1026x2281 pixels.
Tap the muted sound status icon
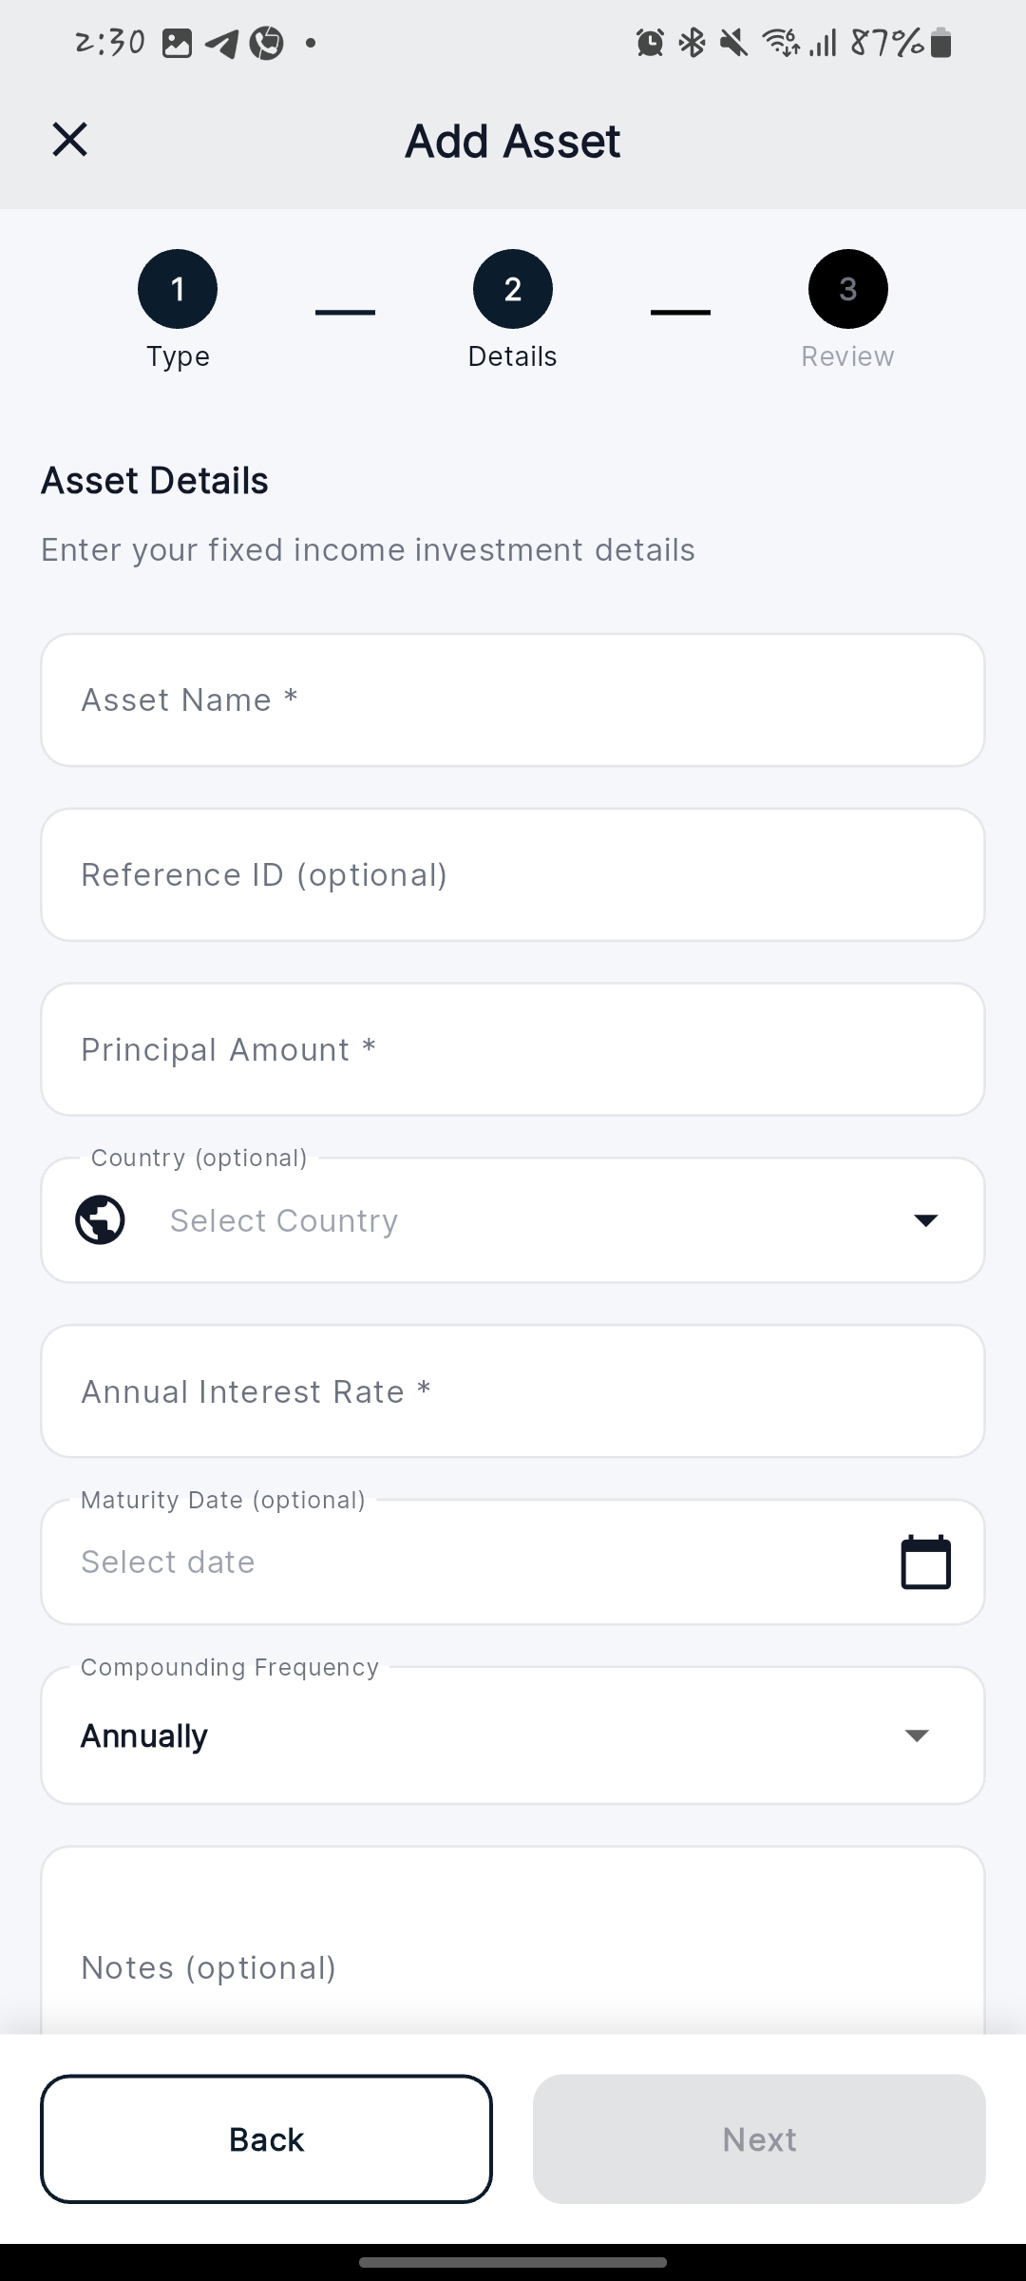coord(733,43)
